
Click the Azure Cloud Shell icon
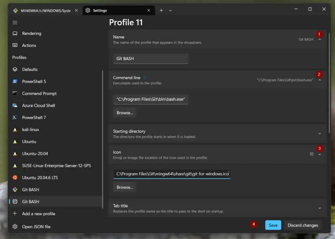click(15, 105)
